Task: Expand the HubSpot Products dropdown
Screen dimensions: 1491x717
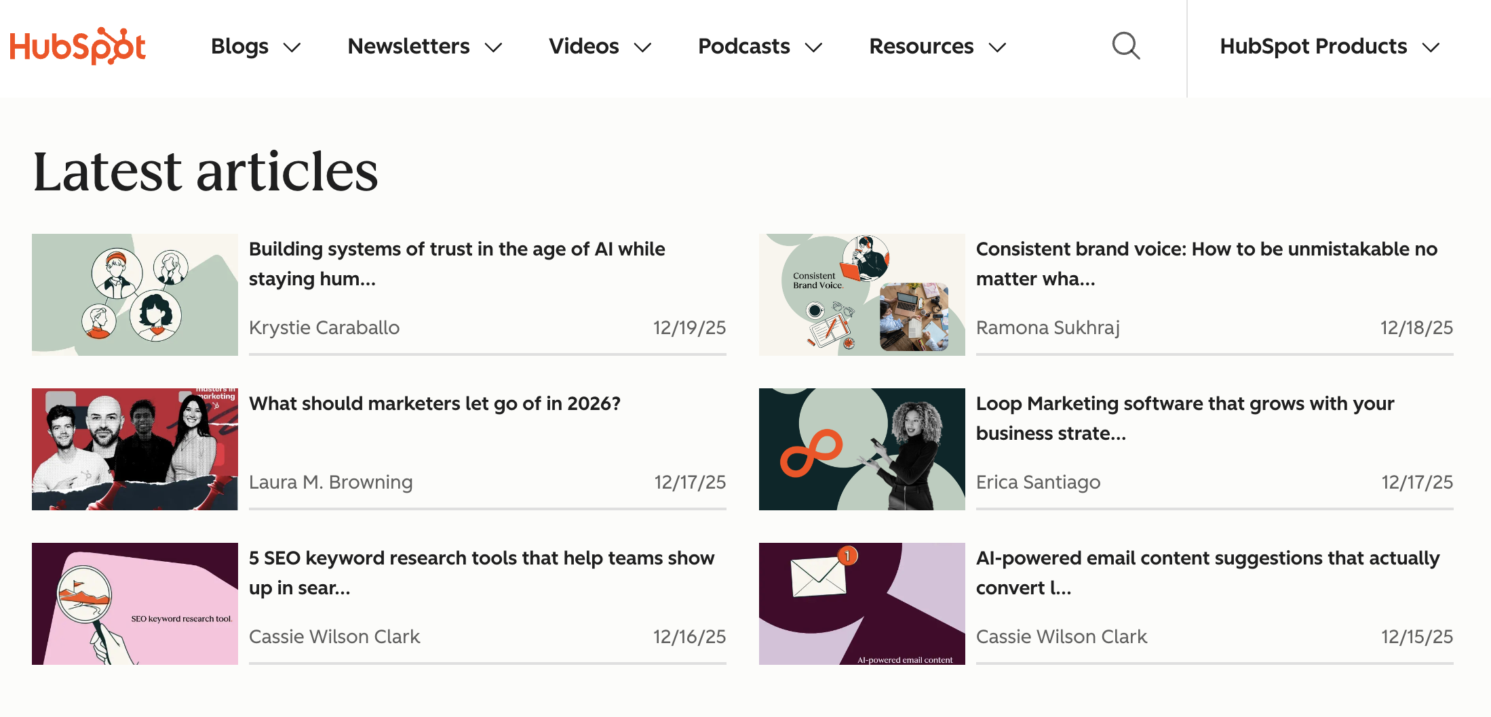Action: click(1328, 46)
